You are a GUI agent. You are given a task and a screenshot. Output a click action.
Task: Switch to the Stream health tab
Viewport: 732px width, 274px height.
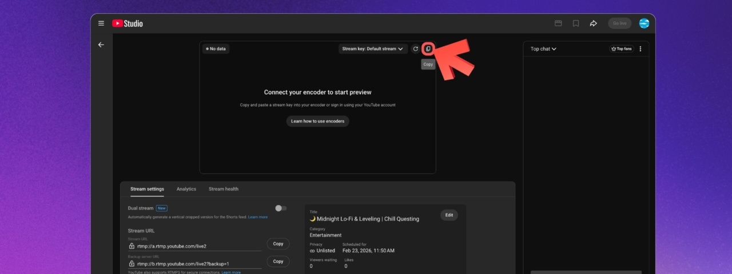click(223, 189)
